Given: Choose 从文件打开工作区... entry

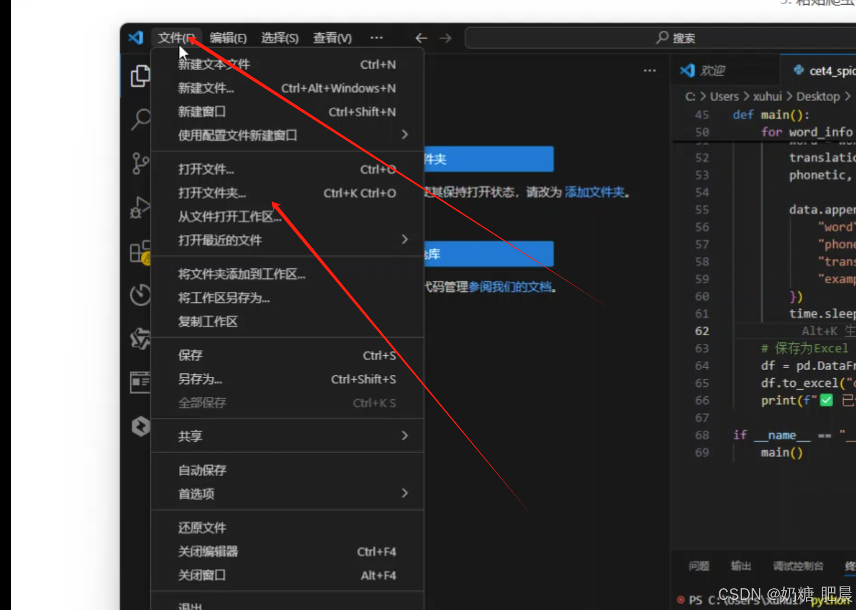Looking at the screenshot, I should (287, 217).
